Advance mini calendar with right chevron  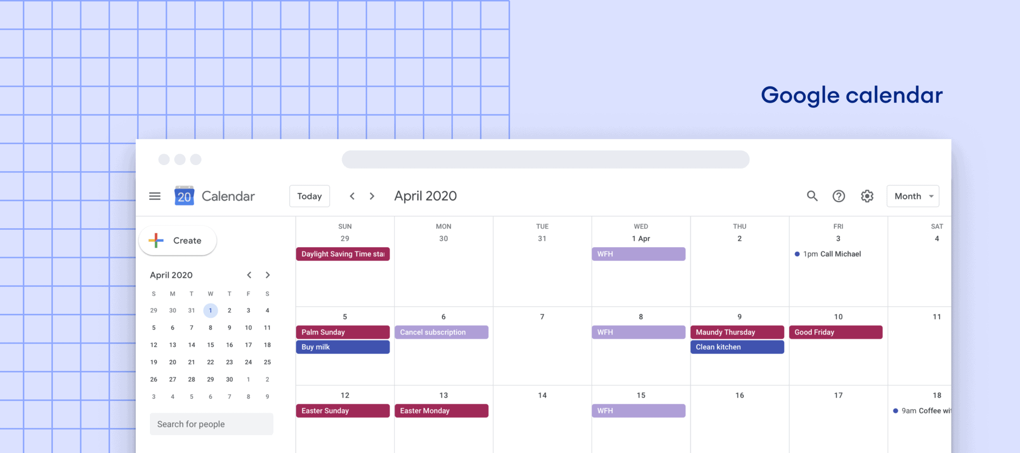point(267,274)
